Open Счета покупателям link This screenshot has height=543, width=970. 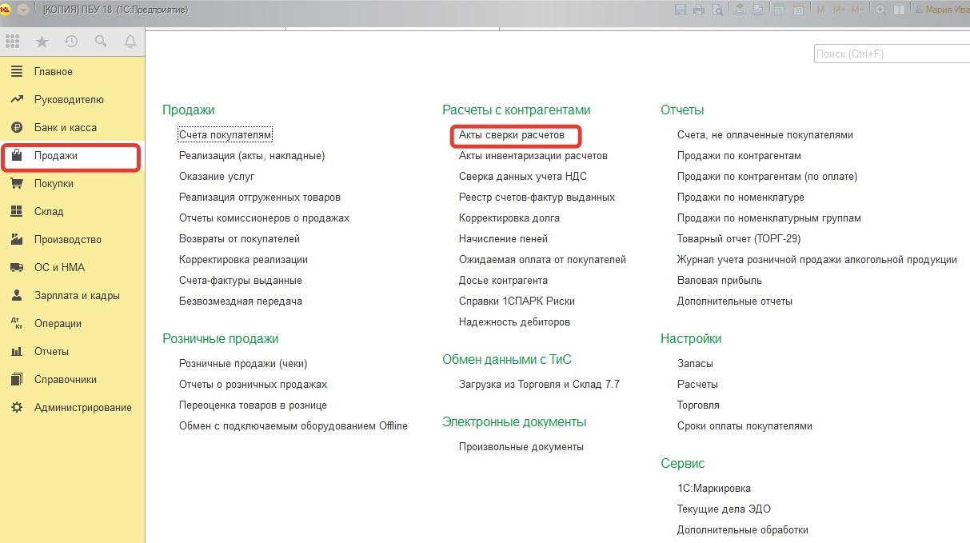click(x=226, y=135)
